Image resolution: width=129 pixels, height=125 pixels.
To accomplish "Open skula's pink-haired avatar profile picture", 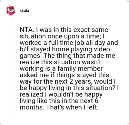I will 11,10.
